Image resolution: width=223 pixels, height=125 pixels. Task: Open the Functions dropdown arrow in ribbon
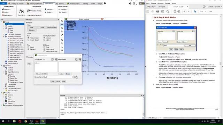(25, 16)
